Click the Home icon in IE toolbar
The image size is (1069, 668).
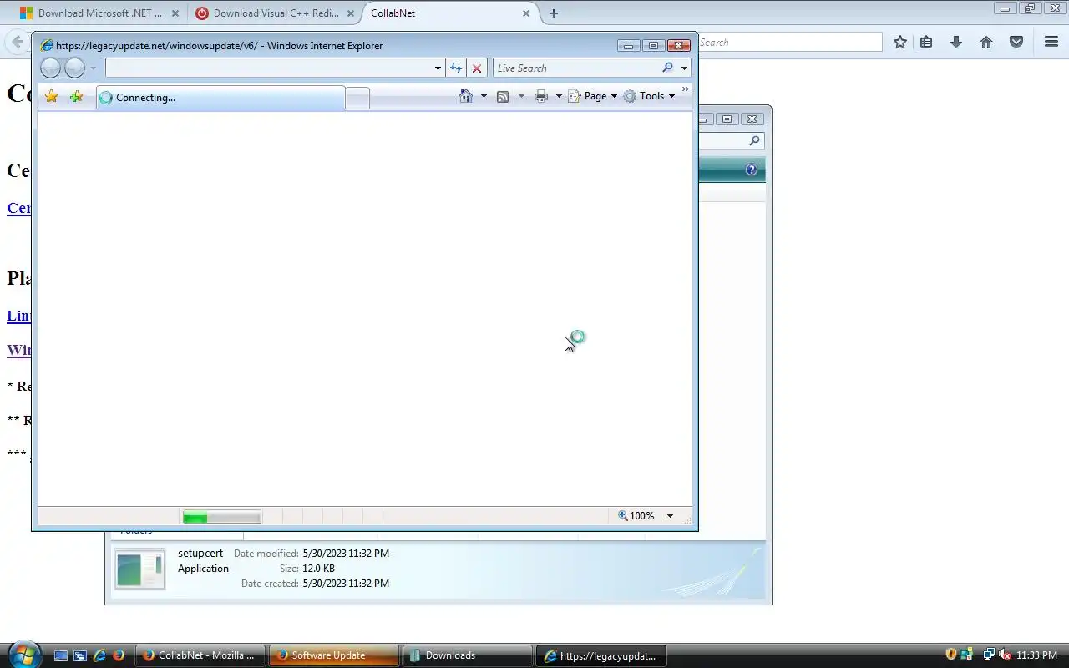(466, 96)
